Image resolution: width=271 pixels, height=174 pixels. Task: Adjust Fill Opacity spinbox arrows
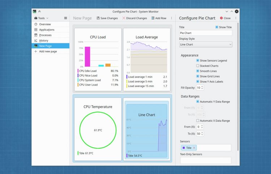coord(202,87)
